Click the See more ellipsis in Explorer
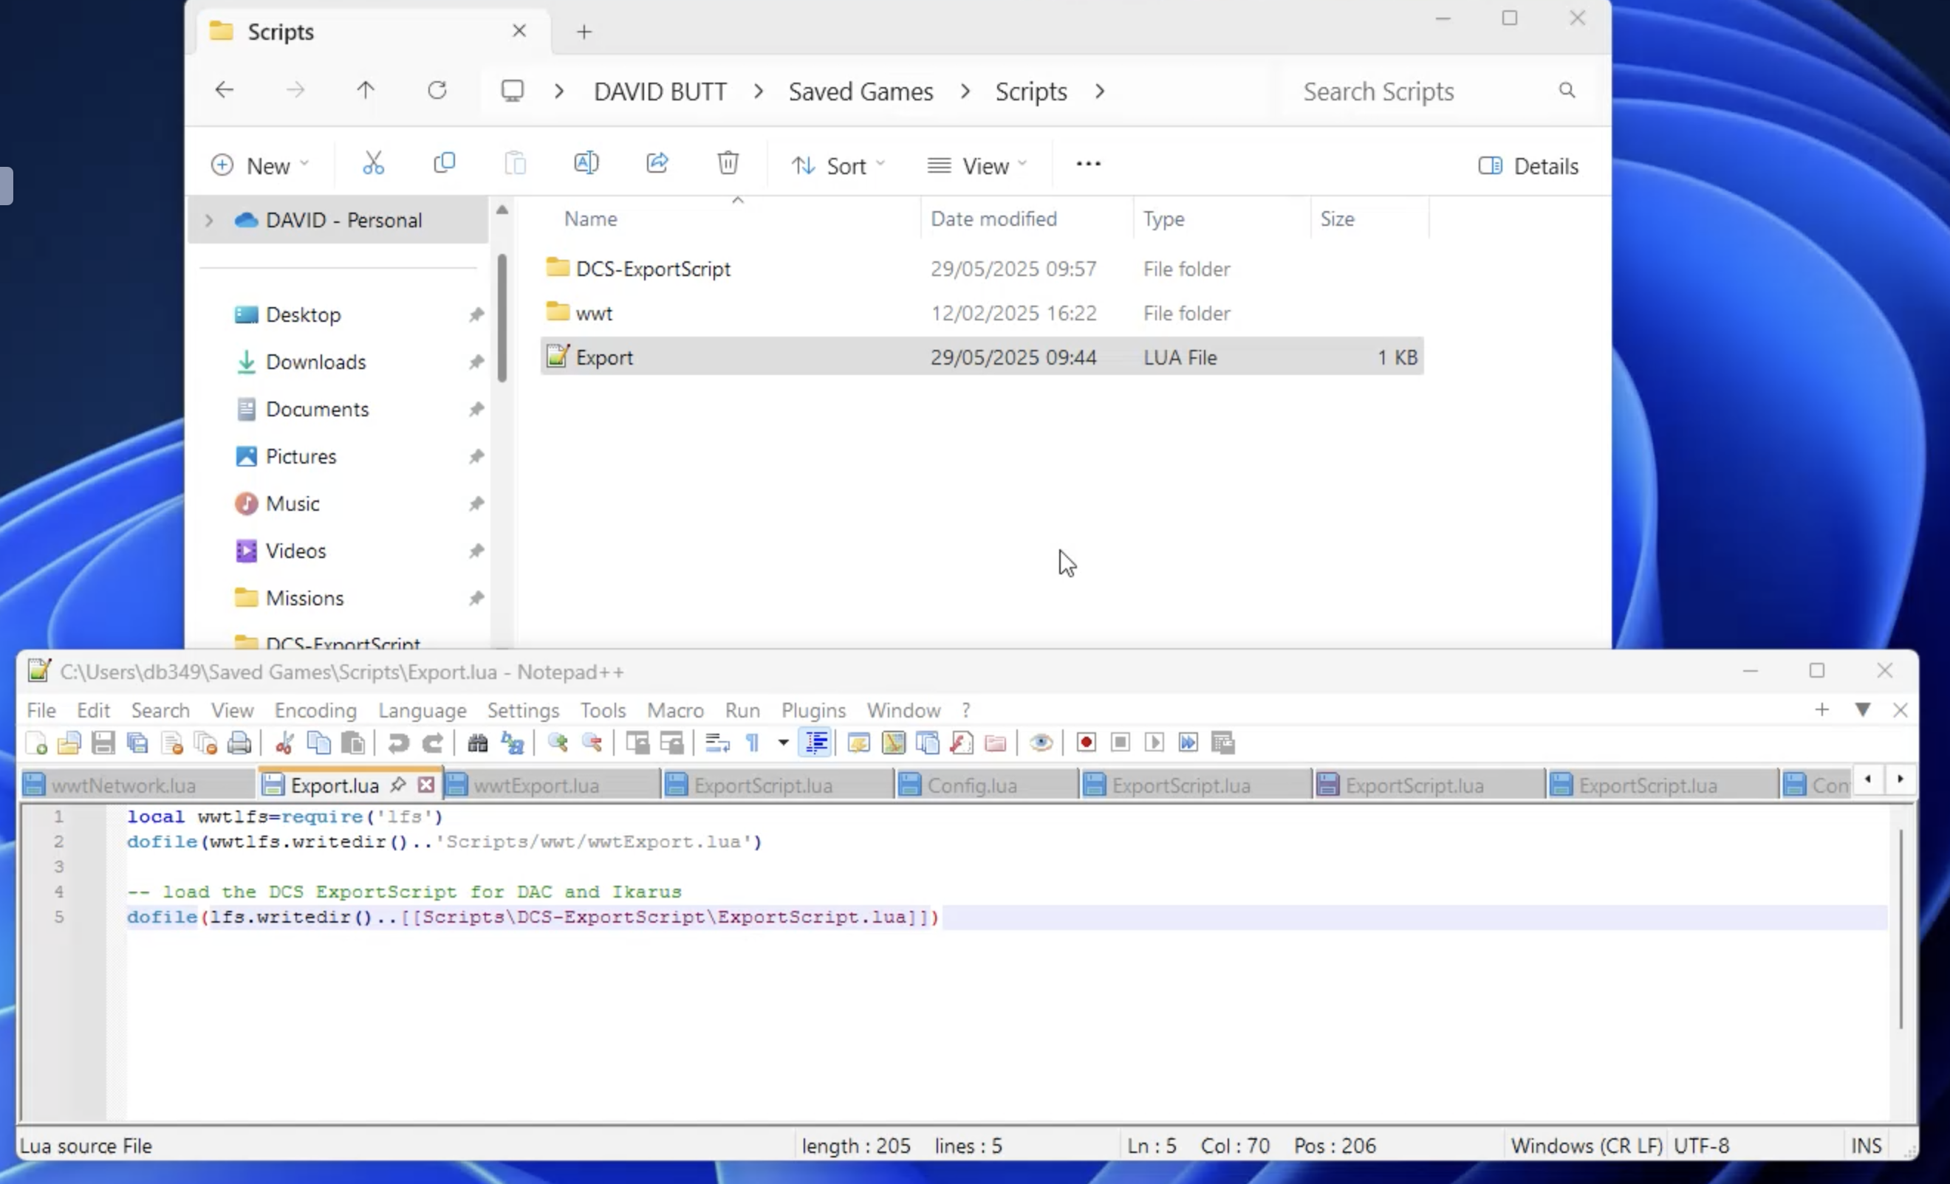Image resolution: width=1950 pixels, height=1184 pixels. (1088, 164)
